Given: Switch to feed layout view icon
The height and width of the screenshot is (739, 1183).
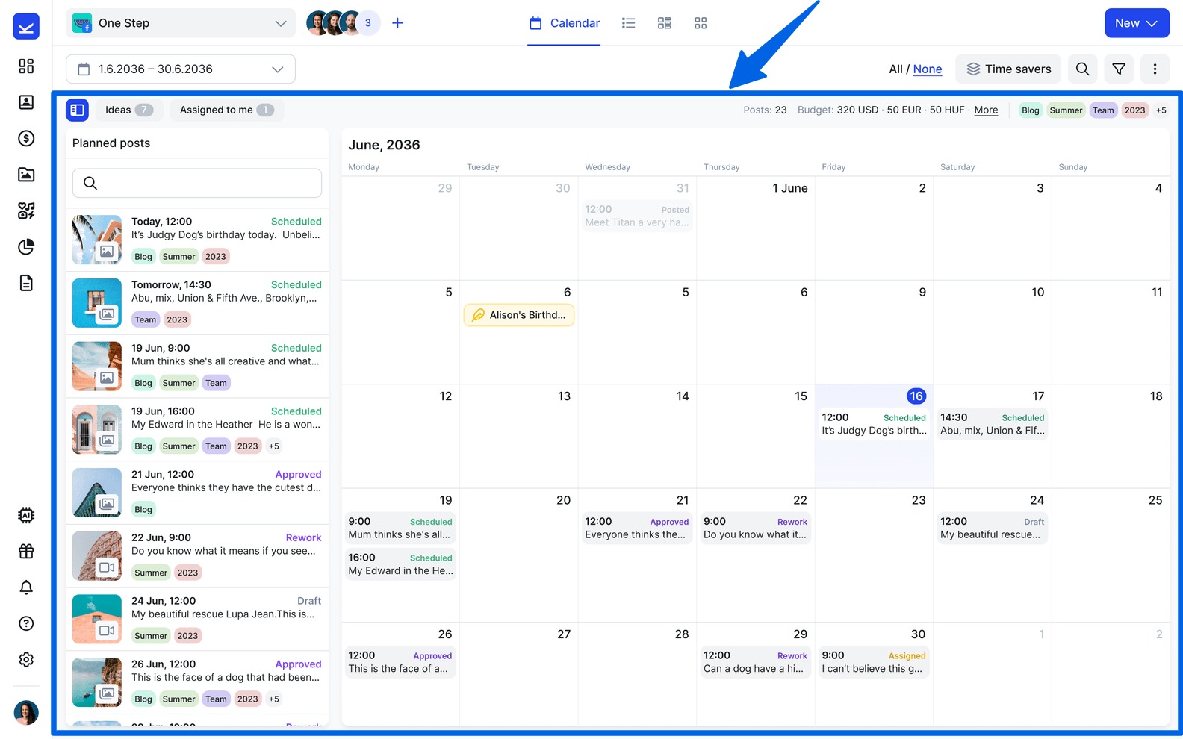Looking at the screenshot, I should 664,23.
